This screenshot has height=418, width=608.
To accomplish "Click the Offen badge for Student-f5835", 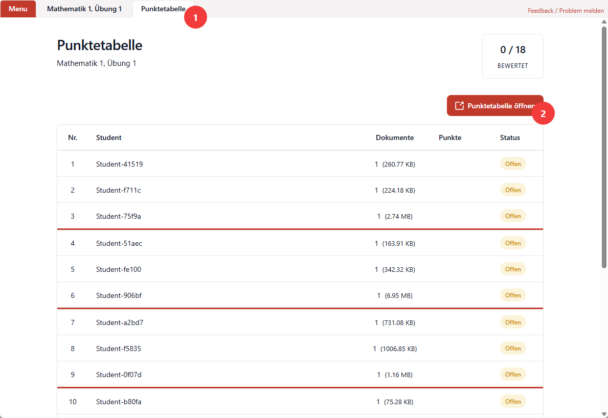I will (512, 349).
